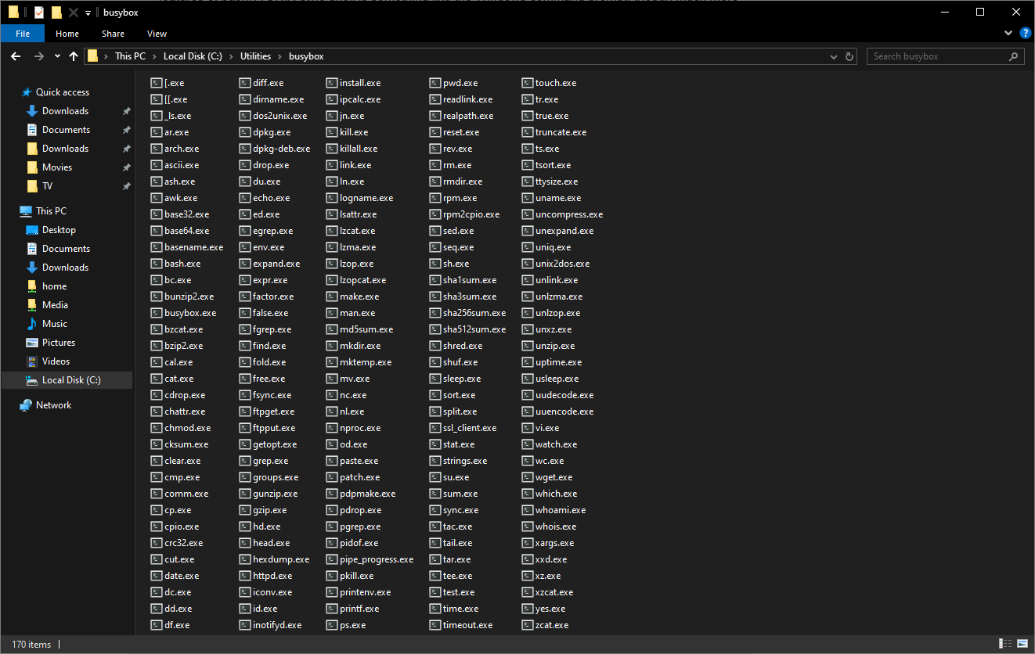Open the File ribbon tab
Image resolution: width=1035 pixels, height=654 pixels.
[x=23, y=34]
